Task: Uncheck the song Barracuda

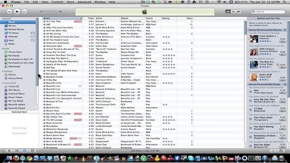Action: tap(44, 74)
